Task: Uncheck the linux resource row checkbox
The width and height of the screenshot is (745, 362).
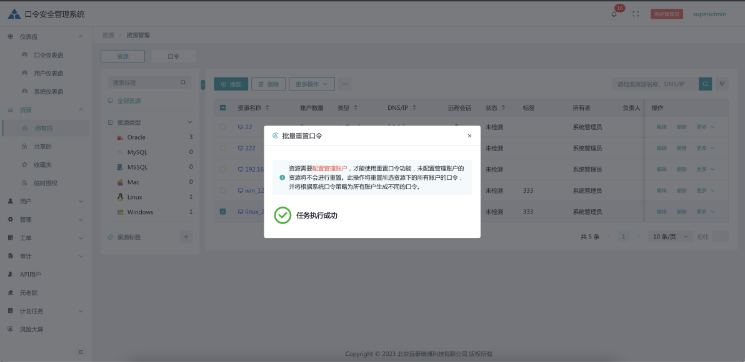Action: click(x=223, y=212)
